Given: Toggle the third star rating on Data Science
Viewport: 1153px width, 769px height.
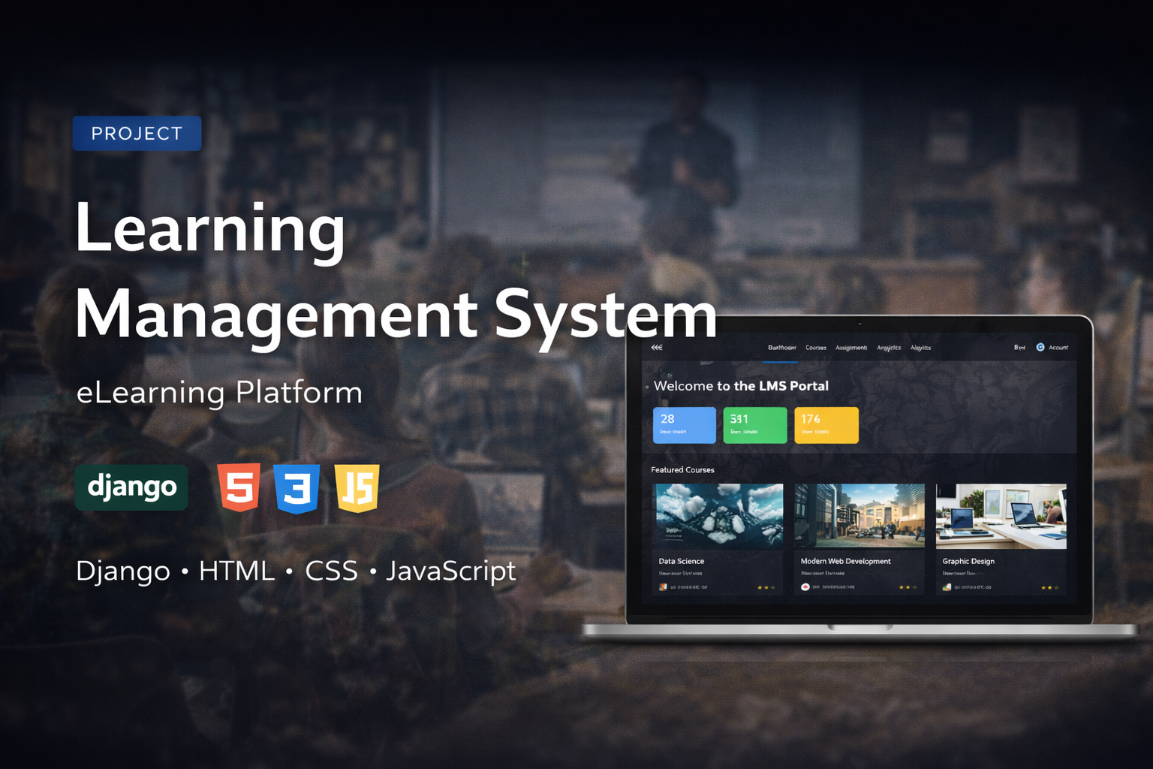Looking at the screenshot, I should coord(772,587).
